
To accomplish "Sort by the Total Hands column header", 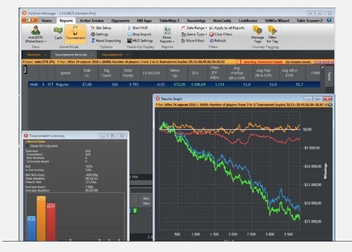I will coord(128,73).
